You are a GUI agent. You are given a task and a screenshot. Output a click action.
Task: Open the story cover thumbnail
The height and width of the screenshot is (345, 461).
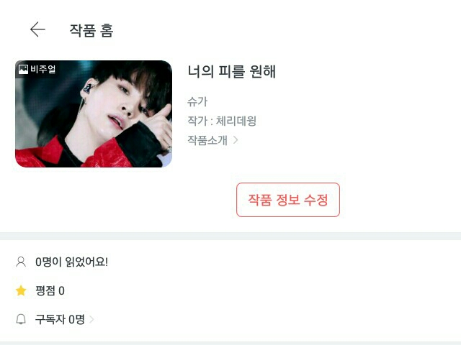[94, 114]
